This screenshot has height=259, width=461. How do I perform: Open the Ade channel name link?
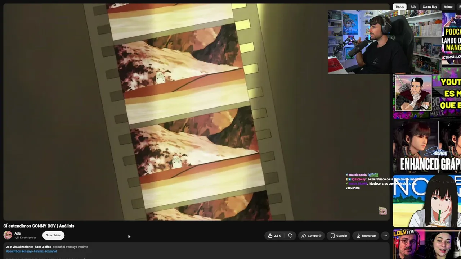pos(17,233)
